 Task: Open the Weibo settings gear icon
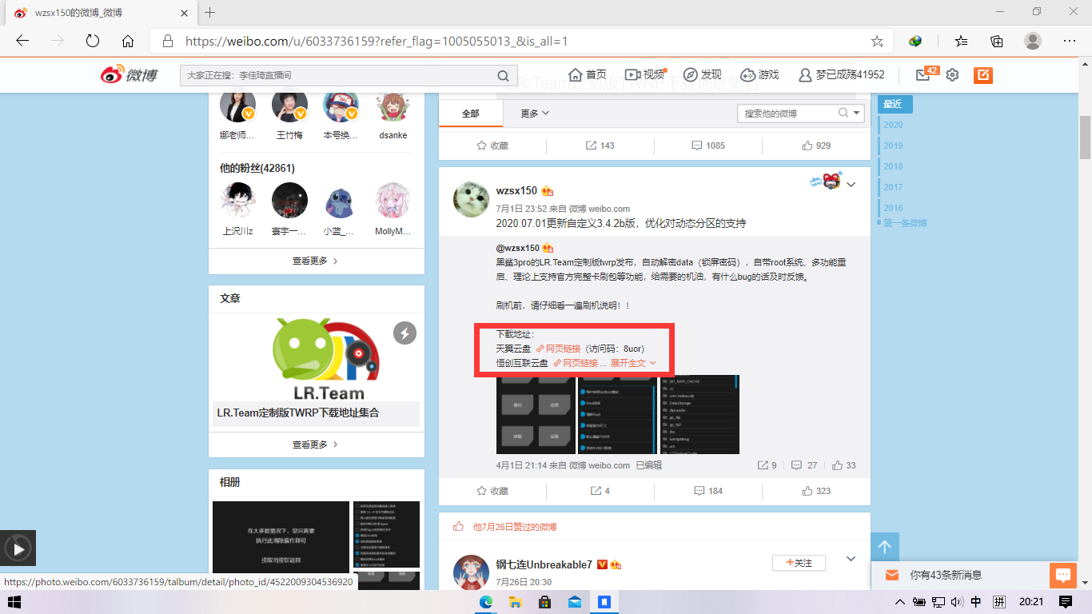coord(952,74)
